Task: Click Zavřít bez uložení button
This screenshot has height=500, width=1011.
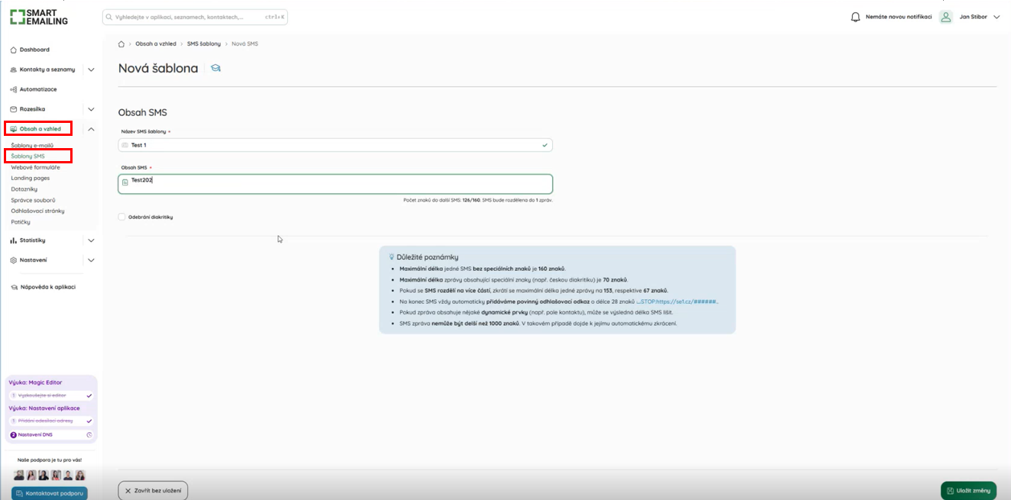Action: 153,490
